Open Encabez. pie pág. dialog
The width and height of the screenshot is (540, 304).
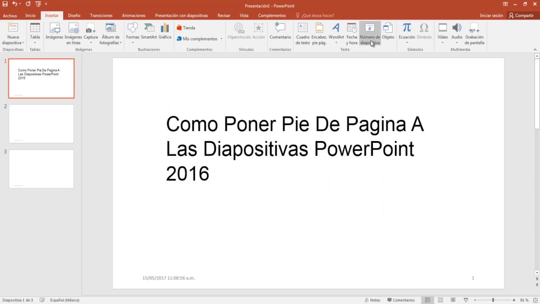click(x=319, y=34)
